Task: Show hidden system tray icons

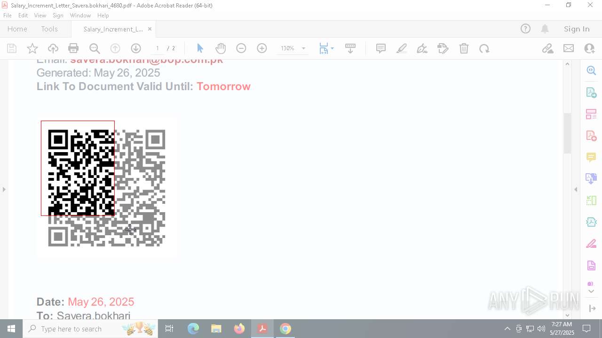Action: coord(507,329)
